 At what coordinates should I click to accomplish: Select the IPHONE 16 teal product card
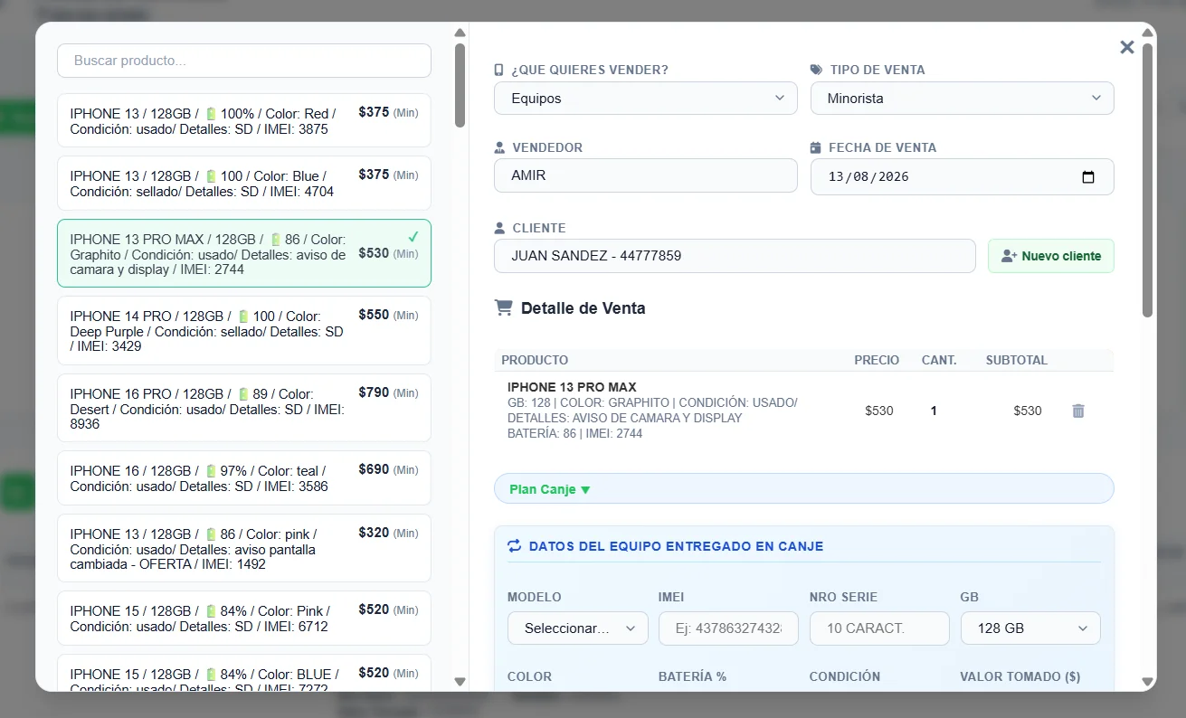click(x=244, y=477)
